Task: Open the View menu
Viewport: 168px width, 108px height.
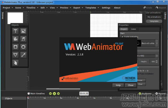Action: [x=54, y=8]
